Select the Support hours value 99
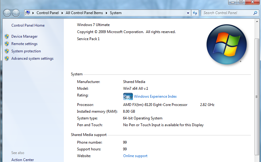 point(125,149)
